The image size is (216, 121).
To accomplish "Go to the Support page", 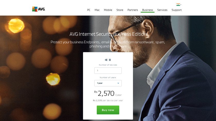I will click(177, 10).
